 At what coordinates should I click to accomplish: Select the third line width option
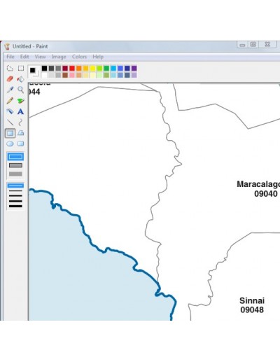15,196
